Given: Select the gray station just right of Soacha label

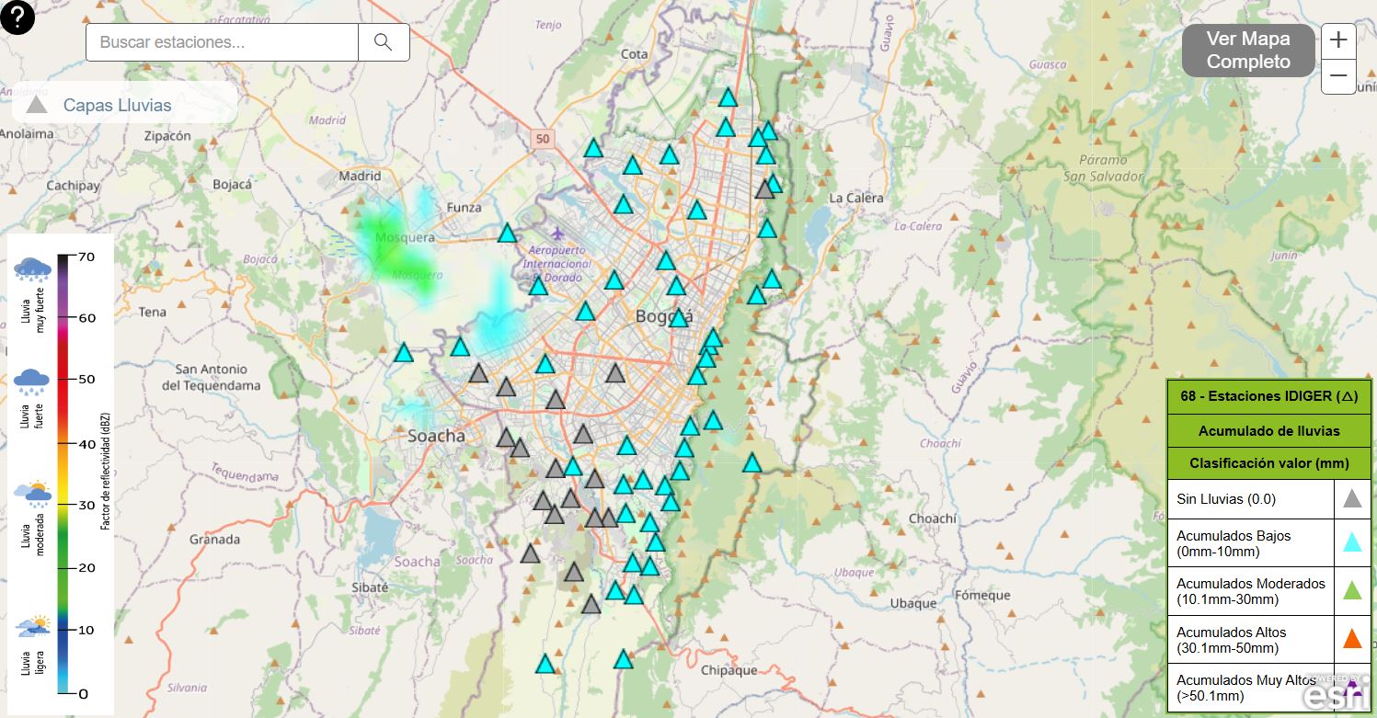Looking at the screenshot, I should click(505, 437).
